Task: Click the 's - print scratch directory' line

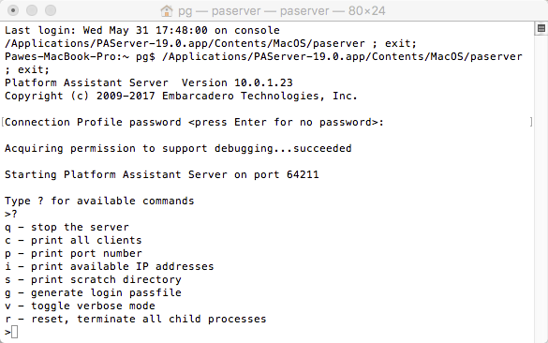Action: tap(93, 279)
